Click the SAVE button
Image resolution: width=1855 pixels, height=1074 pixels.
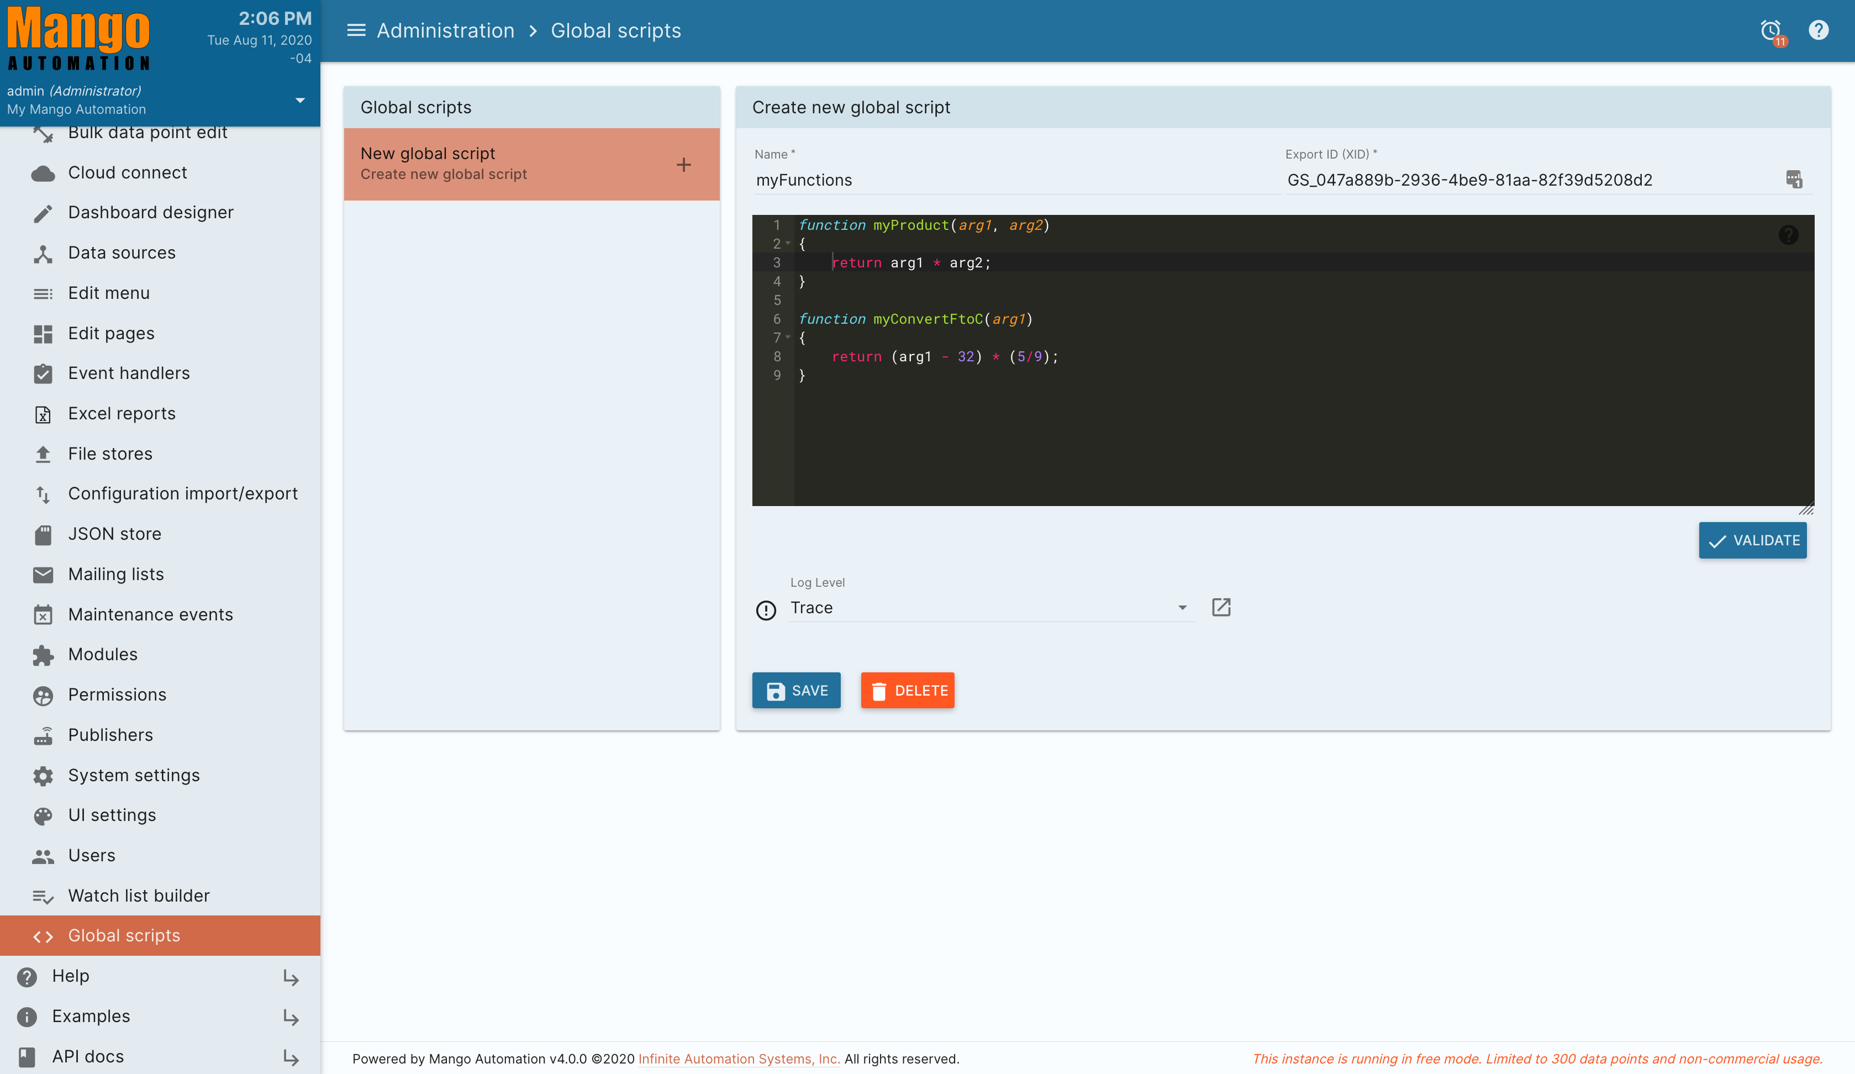pos(795,691)
